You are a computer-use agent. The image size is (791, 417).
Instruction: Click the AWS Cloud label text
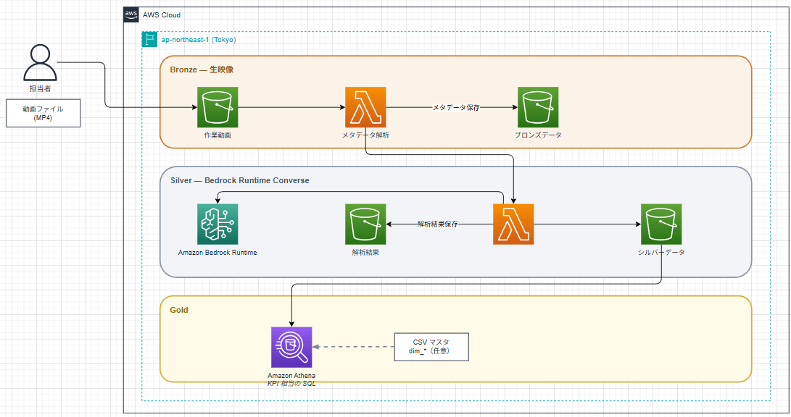click(x=162, y=15)
